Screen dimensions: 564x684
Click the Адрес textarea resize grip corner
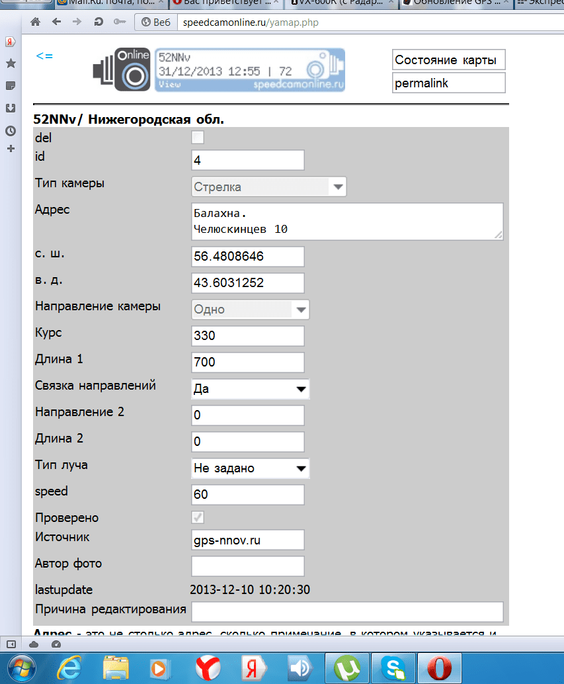pyautogui.click(x=499, y=235)
